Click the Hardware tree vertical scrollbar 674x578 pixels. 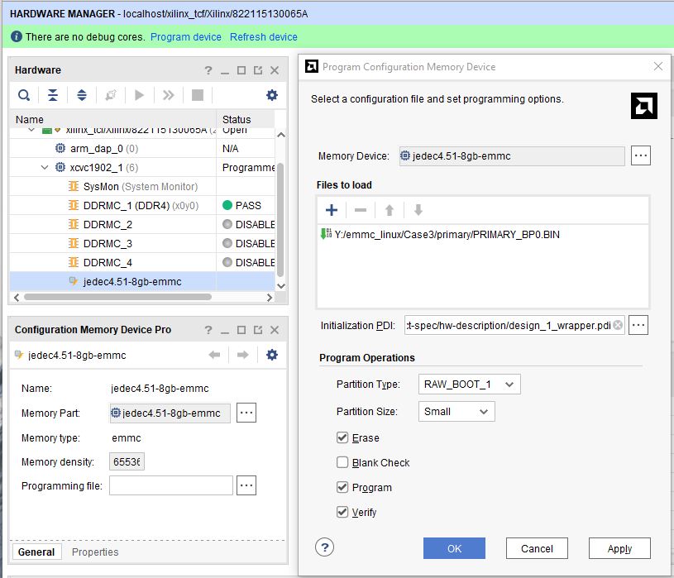pos(280,219)
